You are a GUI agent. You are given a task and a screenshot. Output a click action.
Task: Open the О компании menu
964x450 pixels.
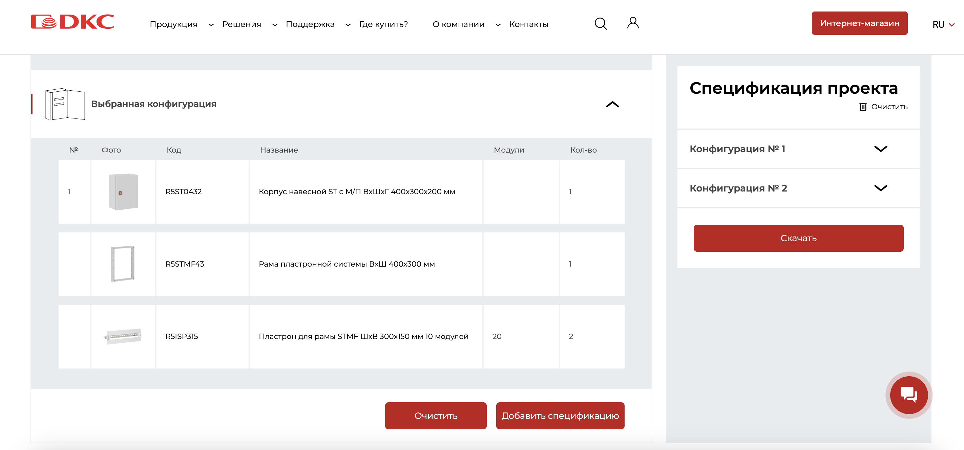[458, 24]
